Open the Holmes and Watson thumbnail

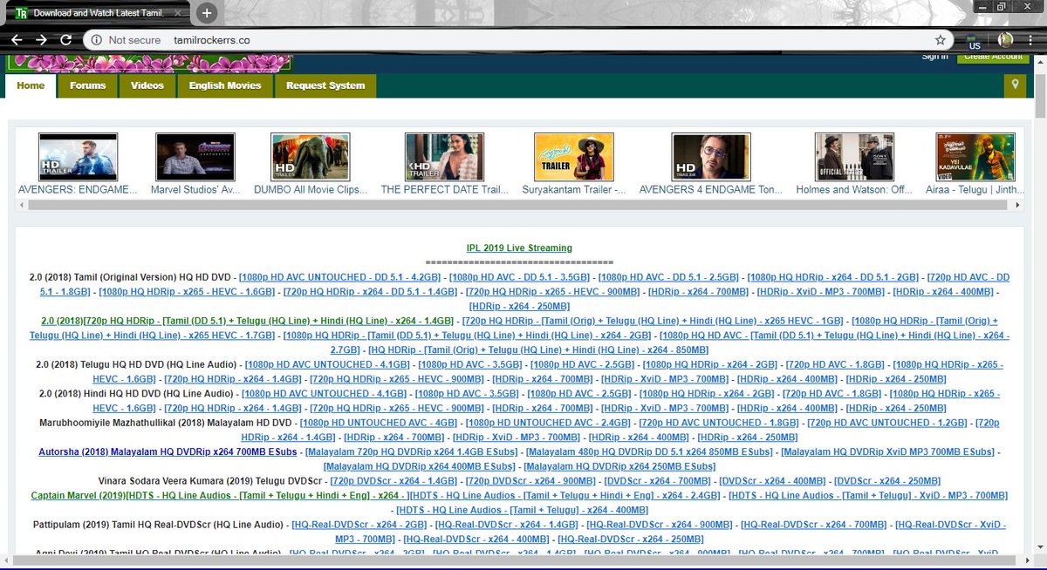point(854,157)
